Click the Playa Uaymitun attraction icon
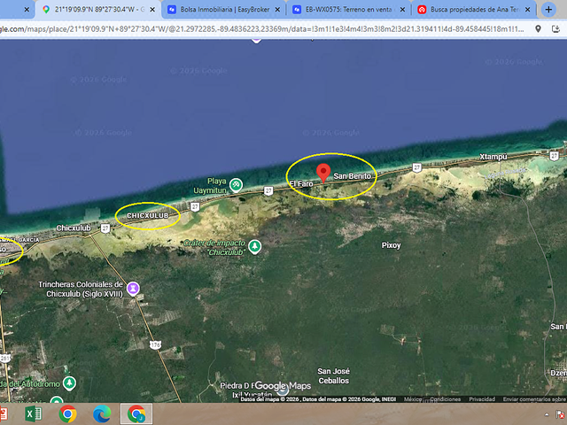Viewport: 567px width, 425px height. 237,185
